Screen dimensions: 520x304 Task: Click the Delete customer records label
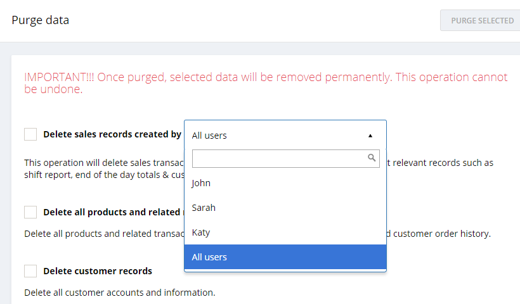coord(98,271)
